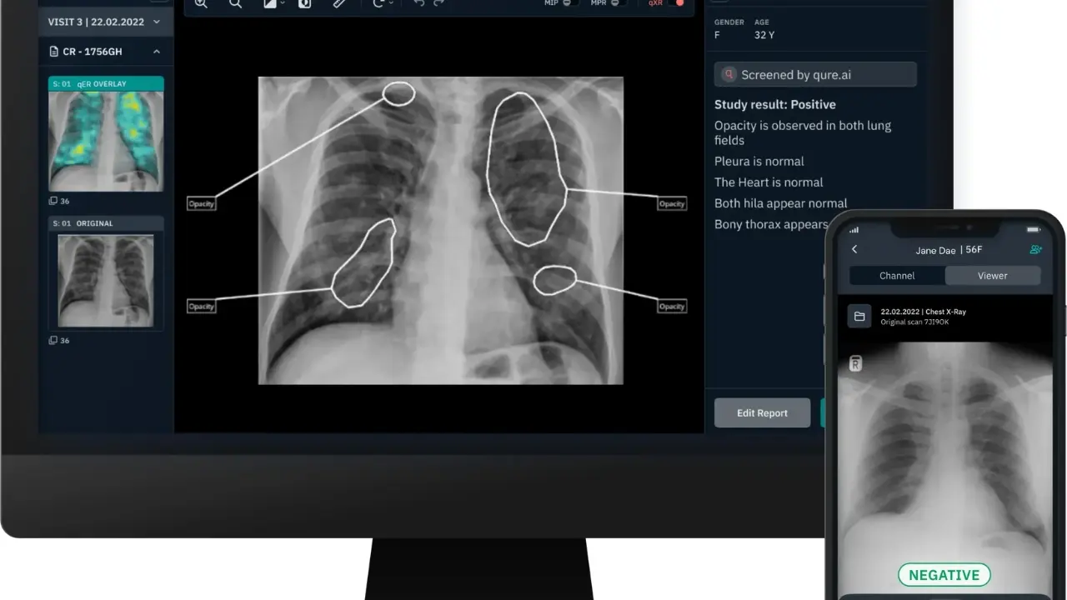Tap the back arrow on phone
Screen dimensions: 1067x600
[854, 249]
